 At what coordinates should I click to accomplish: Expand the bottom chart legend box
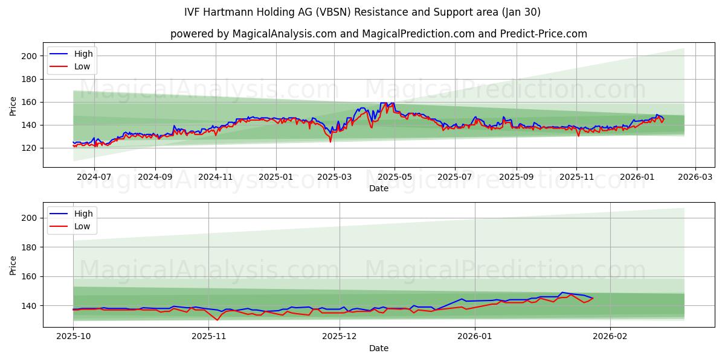(x=72, y=220)
